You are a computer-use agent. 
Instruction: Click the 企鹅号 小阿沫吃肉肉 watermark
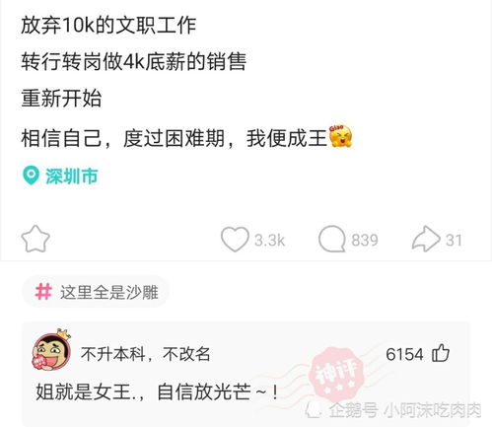[x=392, y=410]
